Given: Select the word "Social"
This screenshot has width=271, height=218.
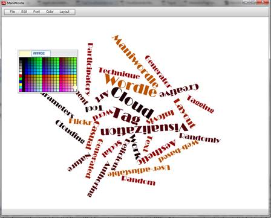Looking at the screenshot, I should coord(112,149).
